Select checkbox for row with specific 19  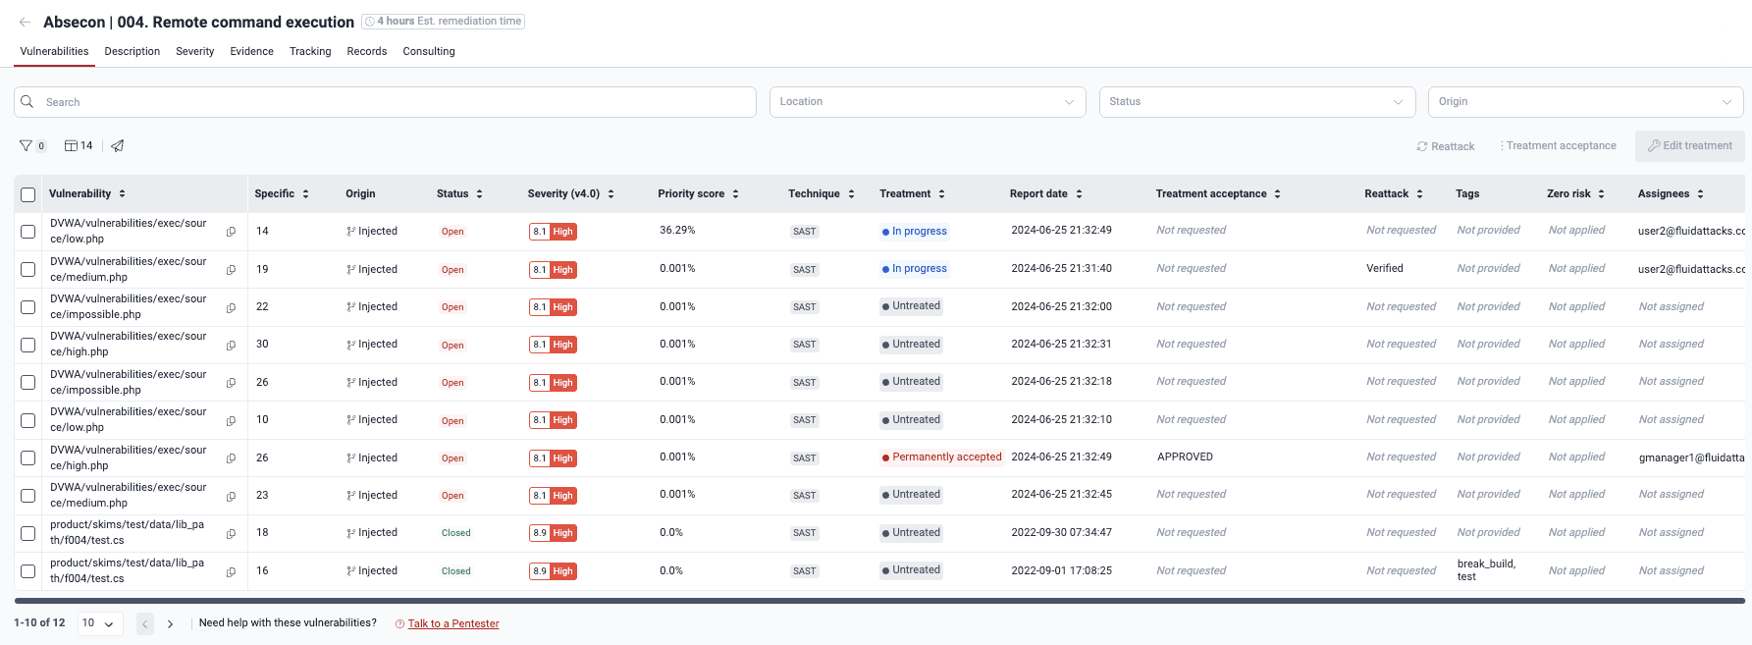click(28, 269)
